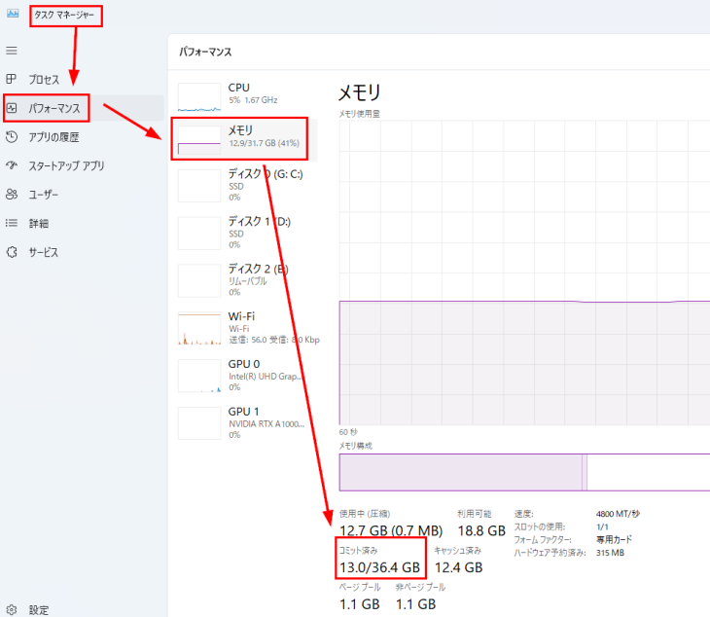Screen dimensions: 710x617
Task: Select the Wi-Fi activity graph thumbnail
Action: coord(199,328)
